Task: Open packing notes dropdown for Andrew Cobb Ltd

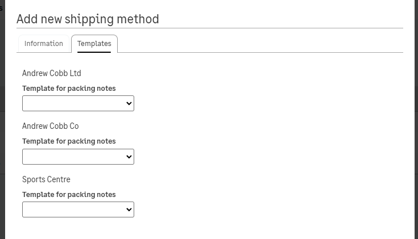Action: [78, 103]
